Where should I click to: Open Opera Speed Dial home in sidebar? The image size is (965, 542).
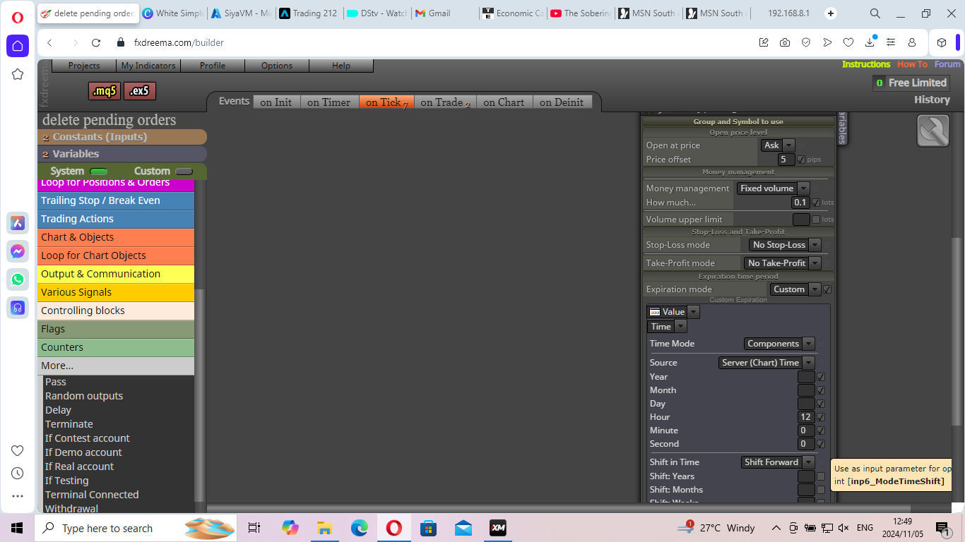(x=18, y=46)
